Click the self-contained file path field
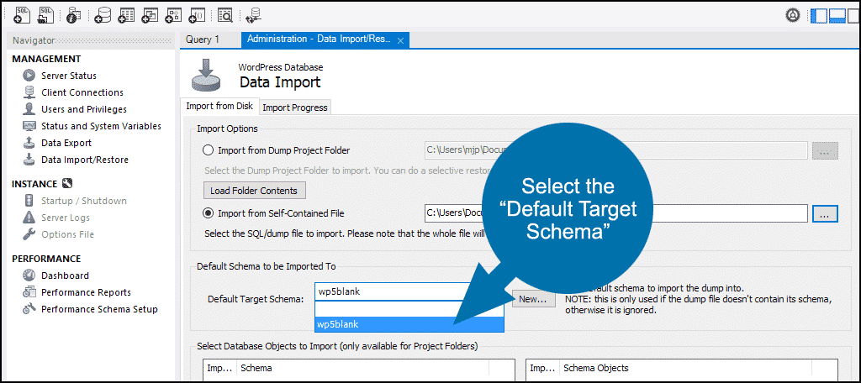 [615, 213]
